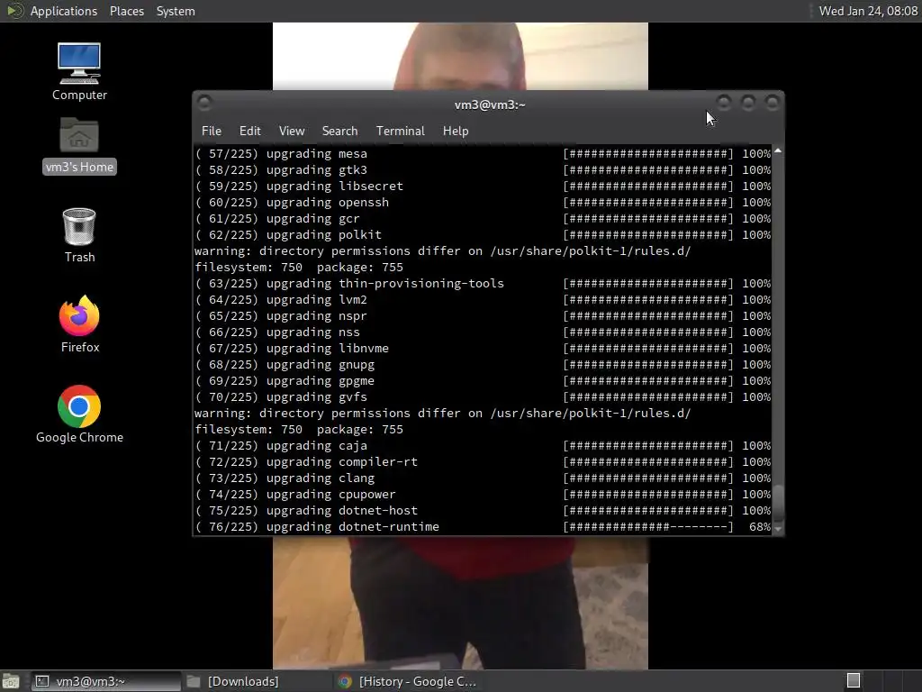Click the 'upgrading nss' line

click(x=483, y=332)
